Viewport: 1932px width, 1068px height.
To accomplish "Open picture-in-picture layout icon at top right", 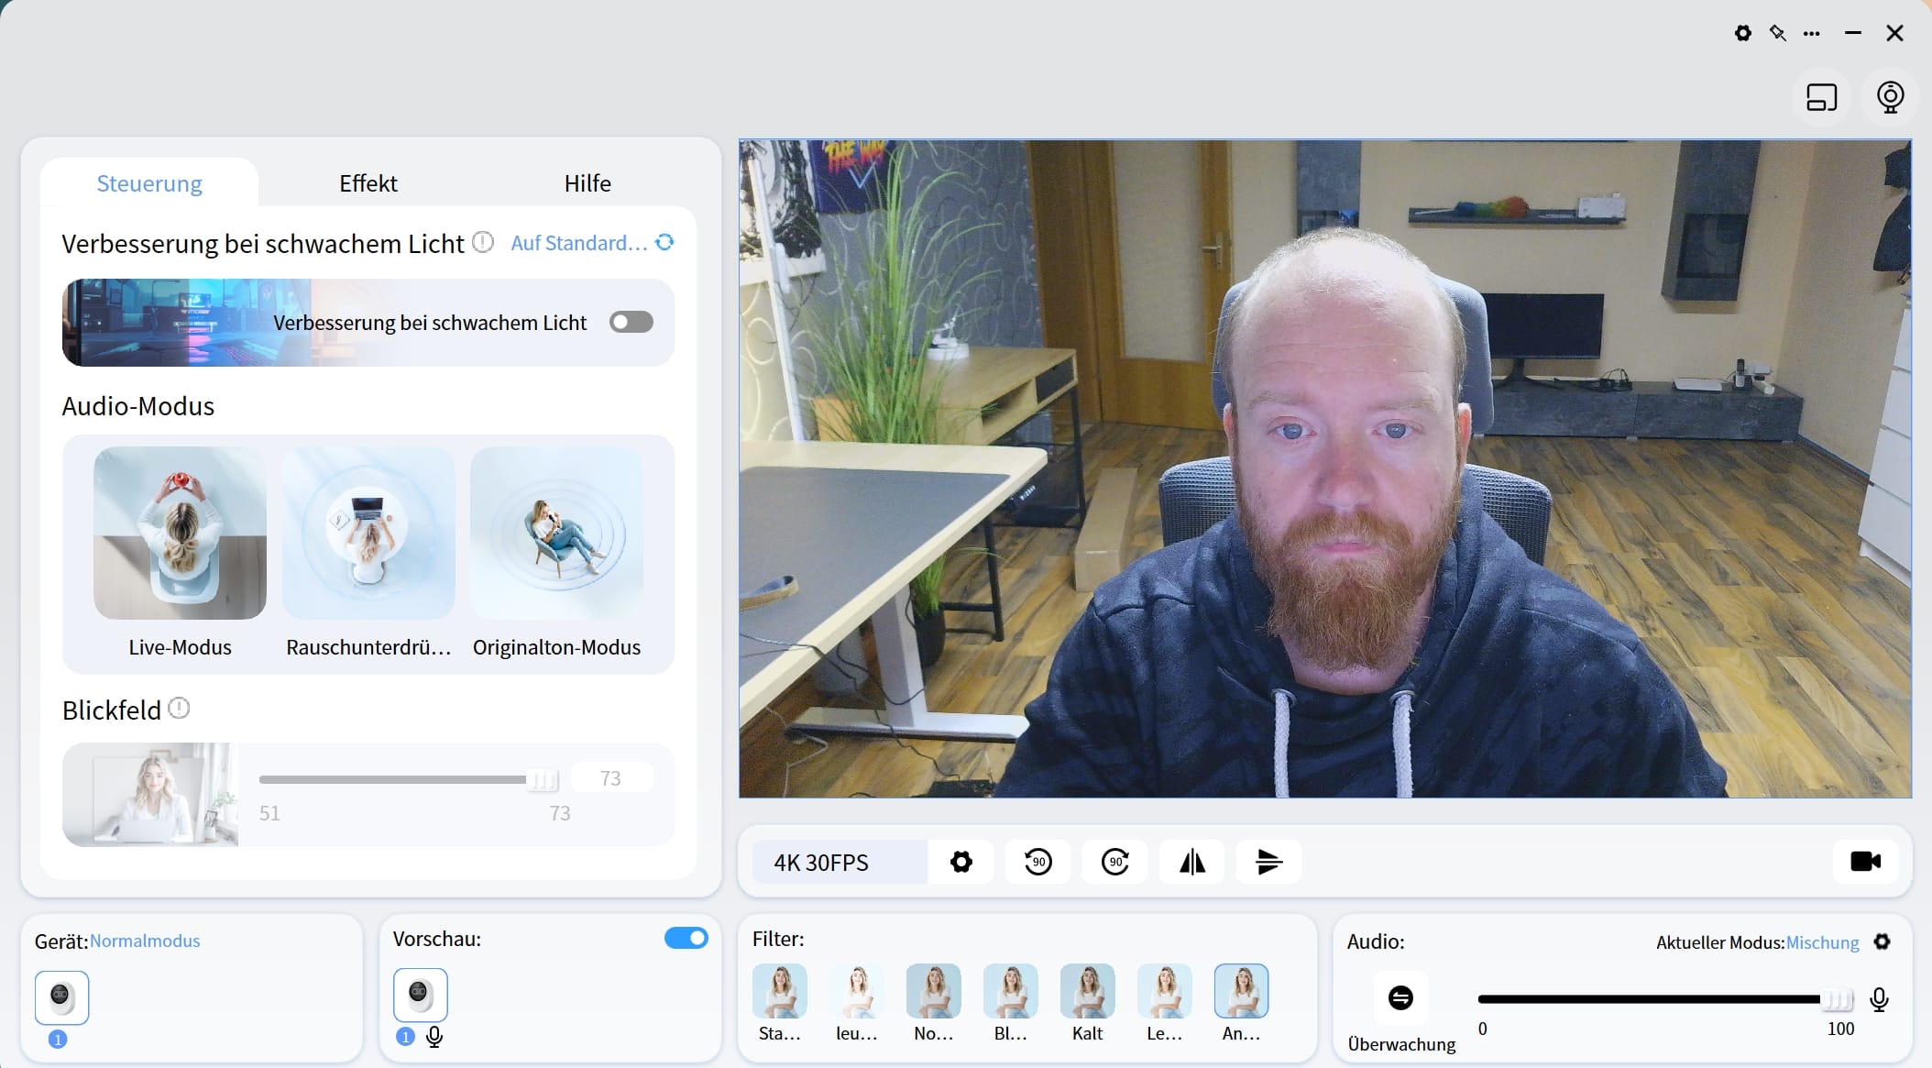I will pos(1821,97).
